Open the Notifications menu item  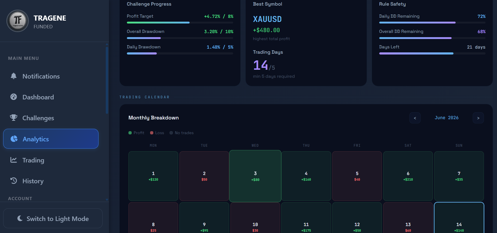[51, 76]
